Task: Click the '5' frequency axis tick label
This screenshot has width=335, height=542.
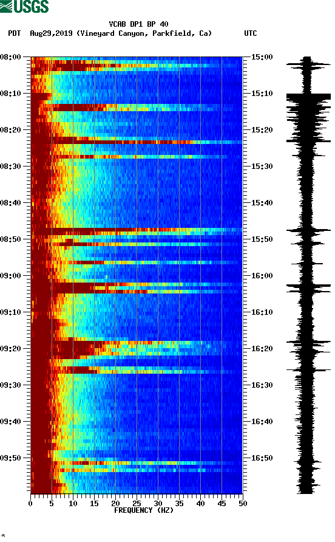Action: coord(52,504)
